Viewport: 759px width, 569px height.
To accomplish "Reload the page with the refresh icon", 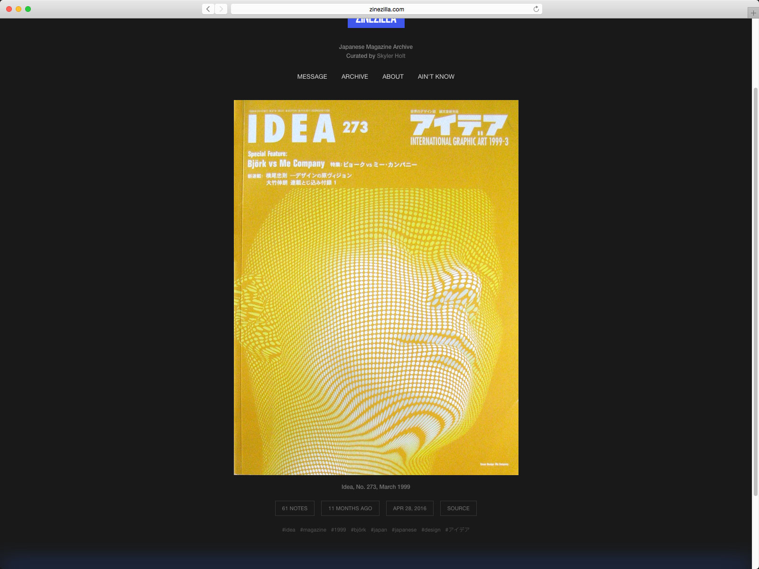I will pyautogui.click(x=536, y=9).
